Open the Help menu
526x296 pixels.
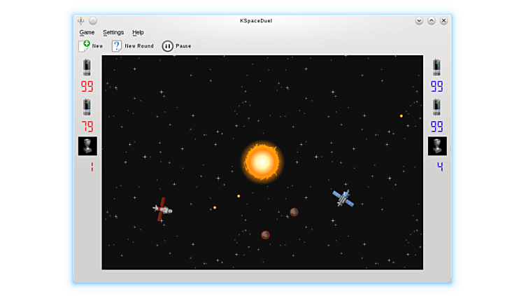click(138, 32)
